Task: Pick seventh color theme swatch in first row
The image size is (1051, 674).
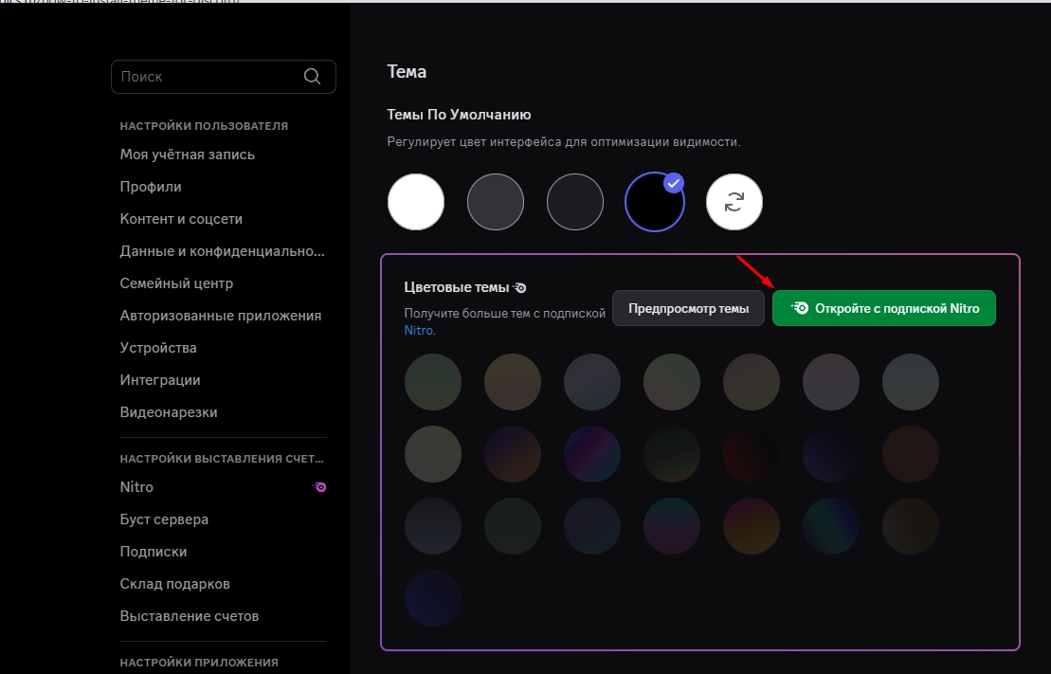Action: pos(910,382)
